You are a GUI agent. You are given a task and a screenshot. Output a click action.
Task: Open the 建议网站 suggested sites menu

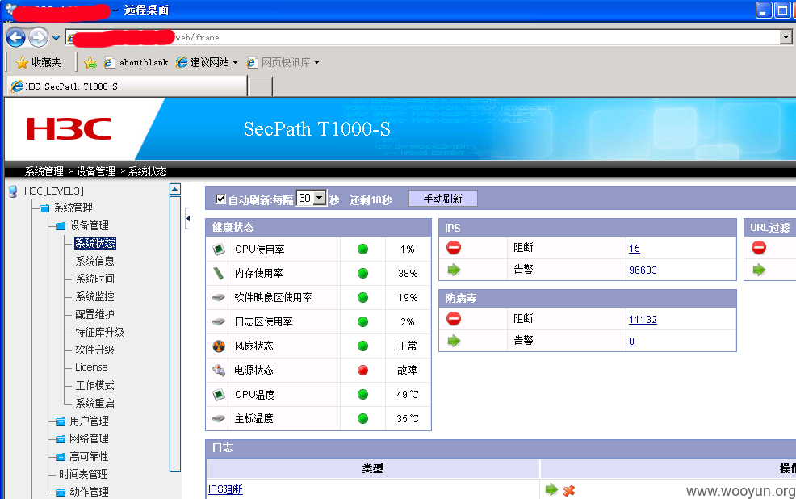click(207, 62)
